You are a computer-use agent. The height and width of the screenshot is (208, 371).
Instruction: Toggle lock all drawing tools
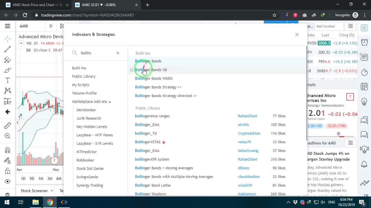(x=8, y=171)
